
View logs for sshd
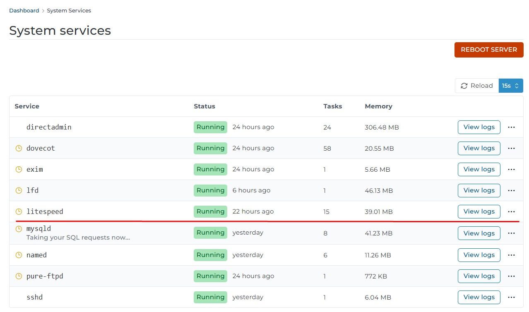pos(479,297)
